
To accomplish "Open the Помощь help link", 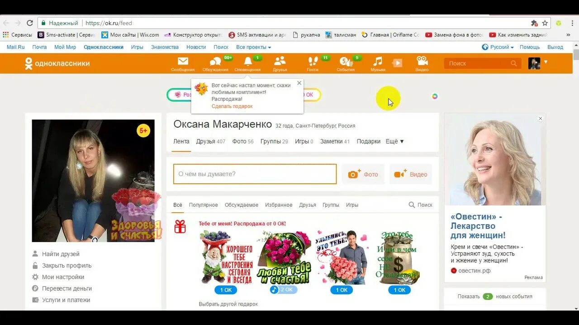I will (x=530, y=47).
